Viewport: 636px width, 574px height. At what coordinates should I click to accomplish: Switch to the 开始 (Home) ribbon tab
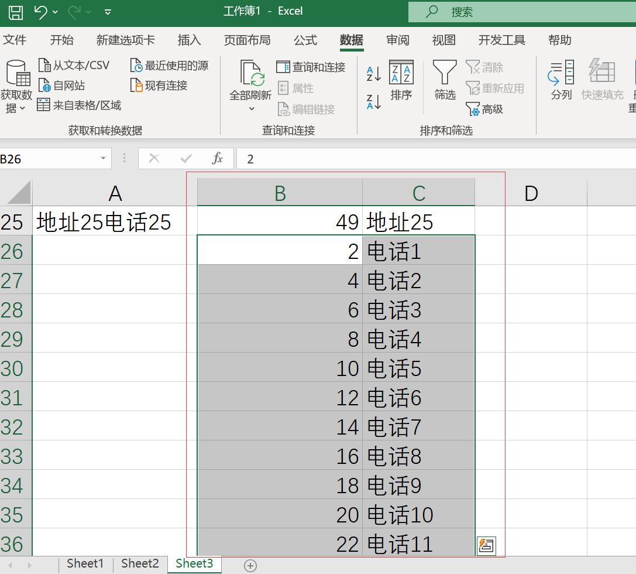point(62,40)
